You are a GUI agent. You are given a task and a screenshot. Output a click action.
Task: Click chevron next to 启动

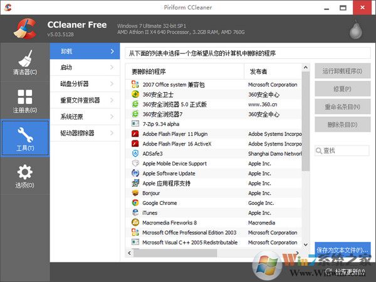point(112,68)
